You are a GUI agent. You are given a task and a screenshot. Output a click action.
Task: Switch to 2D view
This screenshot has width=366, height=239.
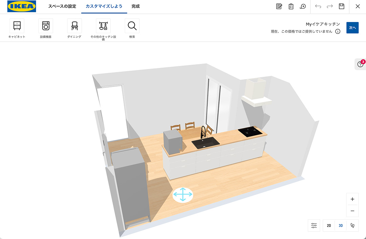[x=329, y=225]
